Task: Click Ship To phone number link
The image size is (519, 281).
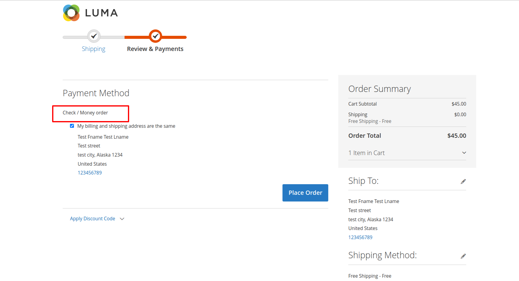Action: pyautogui.click(x=360, y=237)
